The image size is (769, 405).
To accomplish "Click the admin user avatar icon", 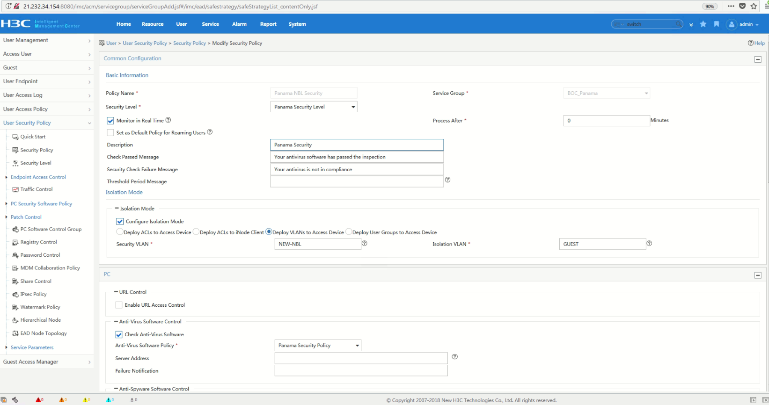I will 732,25.
